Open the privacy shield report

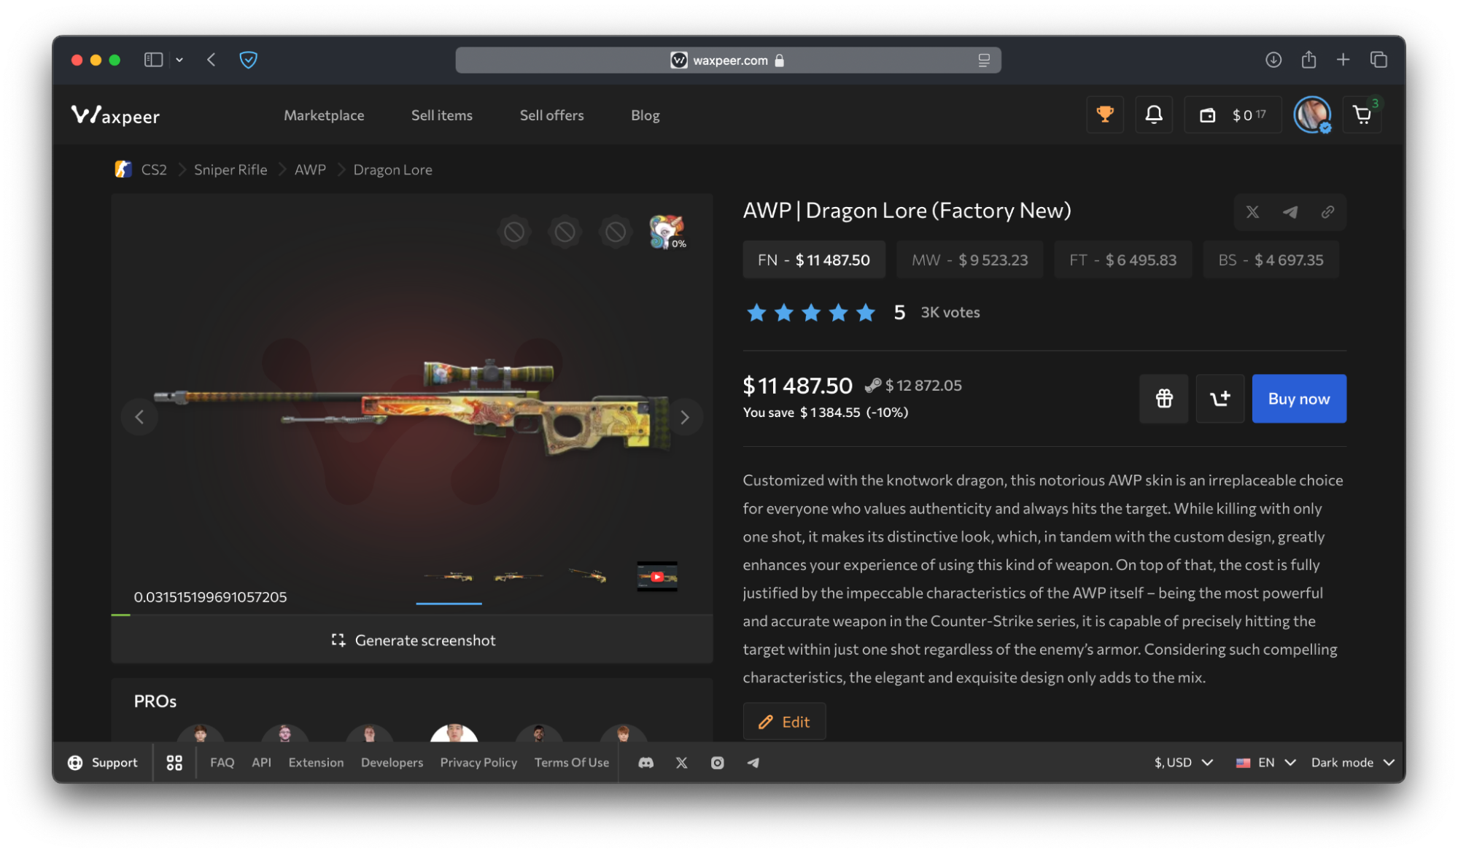pyautogui.click(x=248, y=60)
